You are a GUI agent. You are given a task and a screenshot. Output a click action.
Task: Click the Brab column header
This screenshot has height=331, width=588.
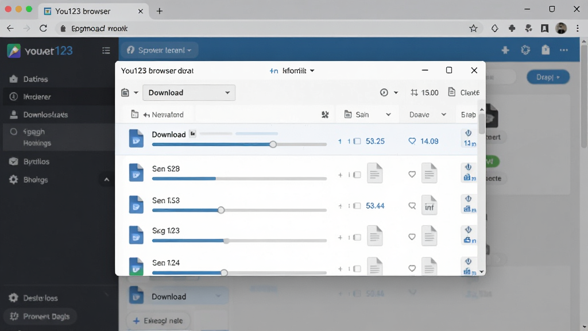[x=469, y=115]
